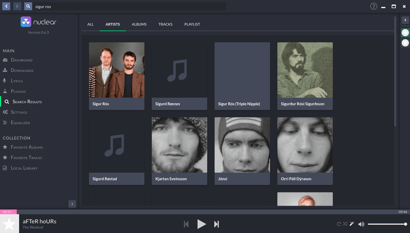Skip to the previous track
The height and width of the screenshot is (233, 410).
pyautogui.click(x=186, y=224)
